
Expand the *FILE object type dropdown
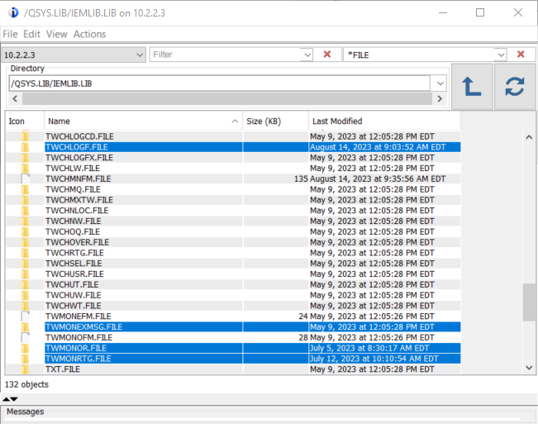pos(501,55)
